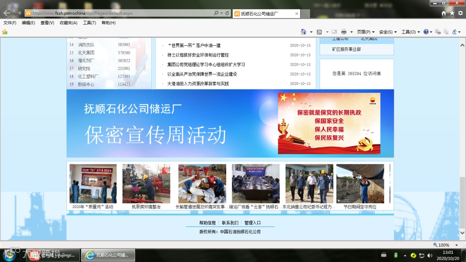The width and height of the screenshot is (466, 262).
Task: Close the 抚顺石化公司储运厂 tab
Action: click(x=296, y=14)
